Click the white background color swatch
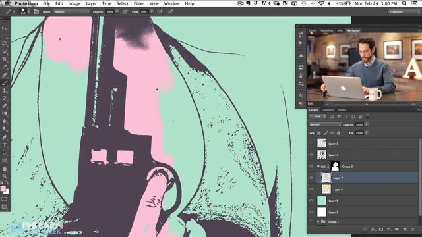 point(6,192)
